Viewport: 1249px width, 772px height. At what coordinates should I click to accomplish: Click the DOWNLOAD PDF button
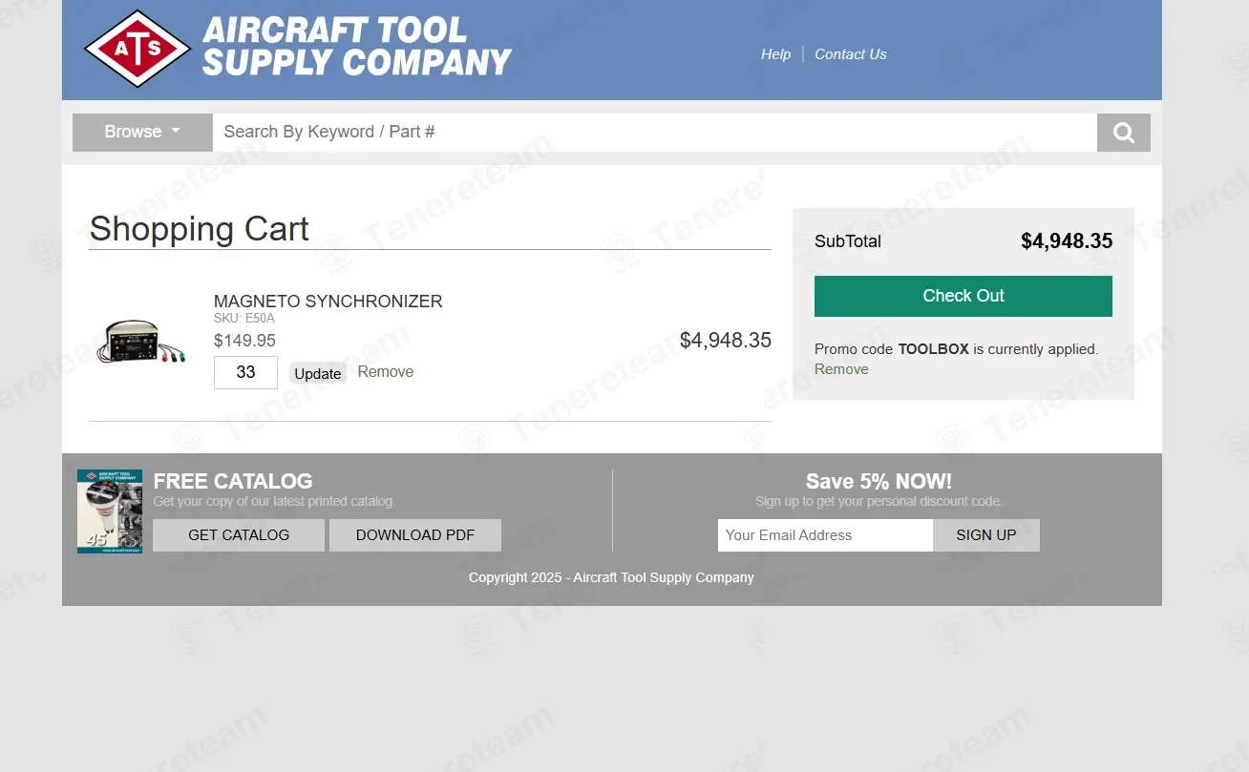coord(414,535)
